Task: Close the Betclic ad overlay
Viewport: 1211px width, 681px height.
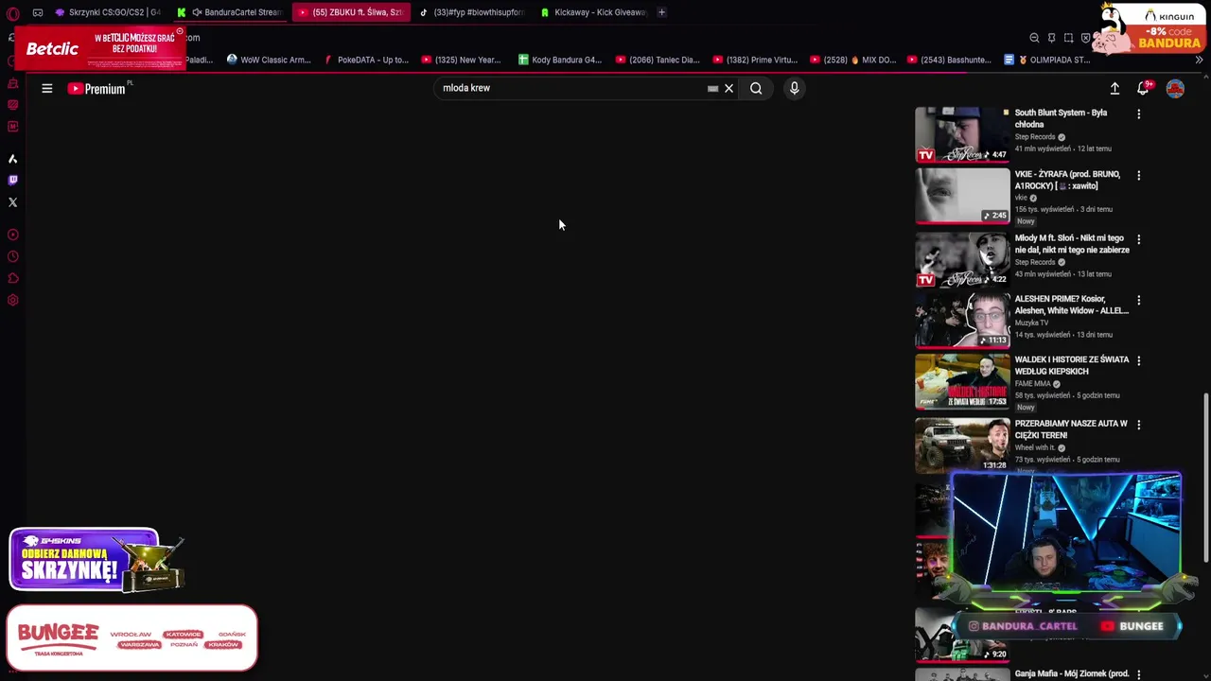Action: click(179, 31)
